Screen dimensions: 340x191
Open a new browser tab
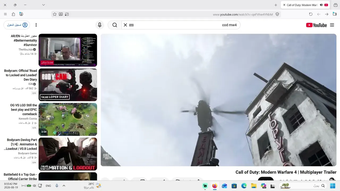276,5
